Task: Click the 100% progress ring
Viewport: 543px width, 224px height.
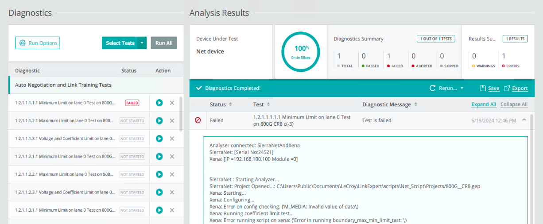Action: [x=301, y=51]
